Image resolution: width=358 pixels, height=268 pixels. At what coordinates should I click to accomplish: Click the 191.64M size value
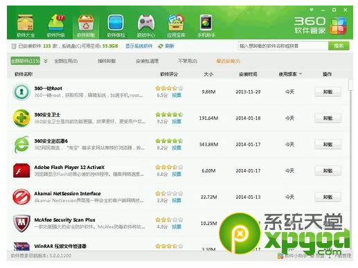pyautogui.click(x=208, y=118)
